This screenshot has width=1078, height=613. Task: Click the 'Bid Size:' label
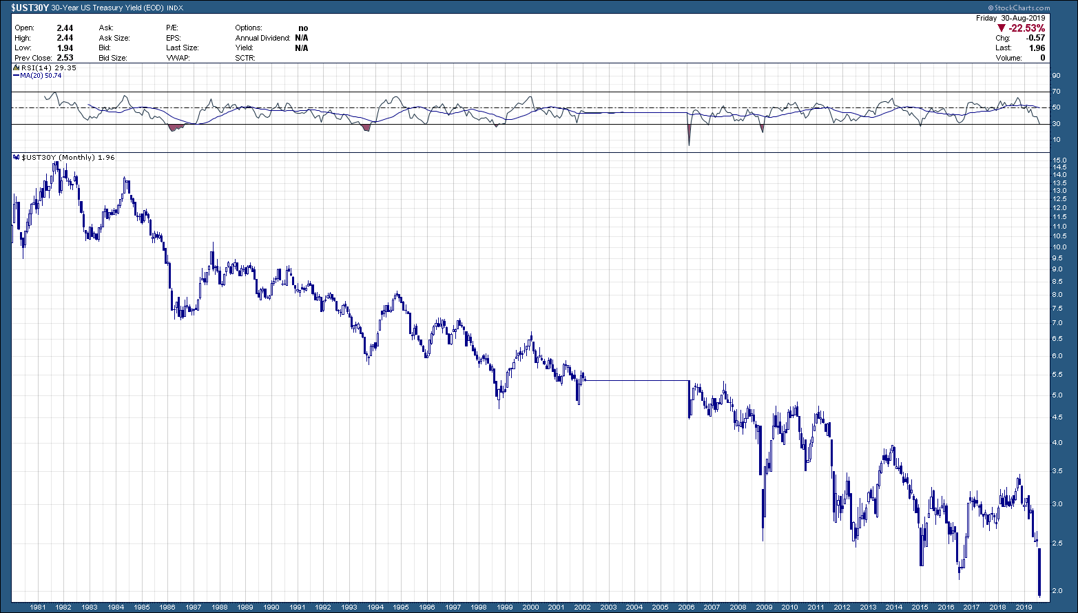[114, 58]
